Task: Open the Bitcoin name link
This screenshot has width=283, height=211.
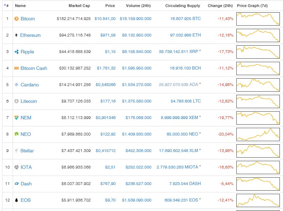Action: click(28, 19)
